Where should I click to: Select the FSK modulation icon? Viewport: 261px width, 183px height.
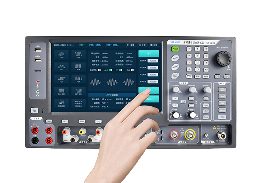tap(62, 80)
